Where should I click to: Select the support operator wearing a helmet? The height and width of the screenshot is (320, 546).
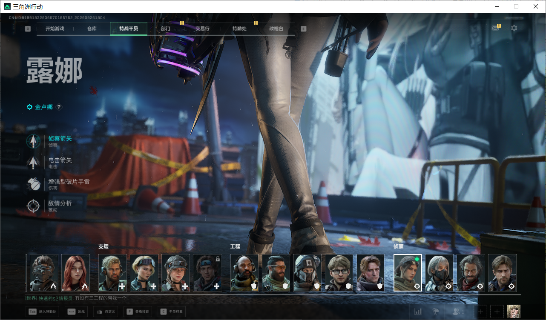(175, 273)
